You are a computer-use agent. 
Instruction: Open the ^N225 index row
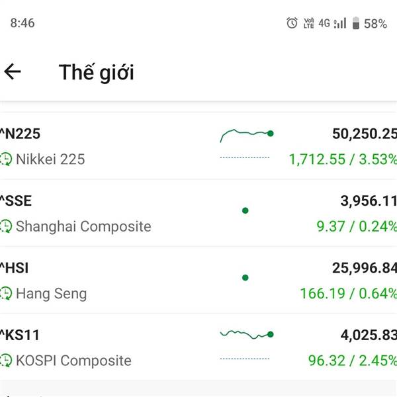point(21,134)
